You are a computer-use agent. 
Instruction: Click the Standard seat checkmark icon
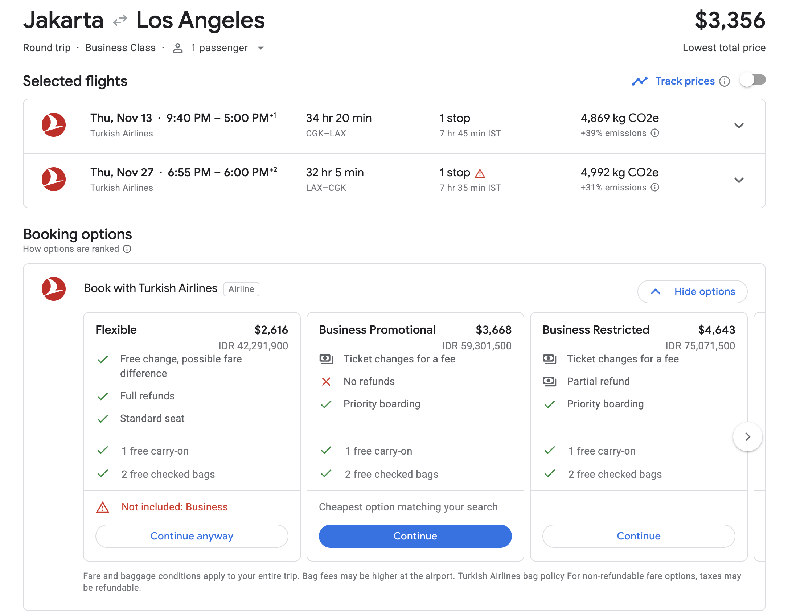coord(103,419)
